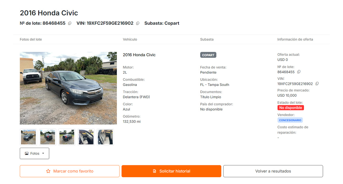This screenshot has height=184, width=343.
Task: Click Solicitar historial button
Action: tap(171, 171)
